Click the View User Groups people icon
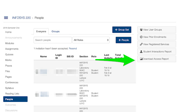 [142, 30]
